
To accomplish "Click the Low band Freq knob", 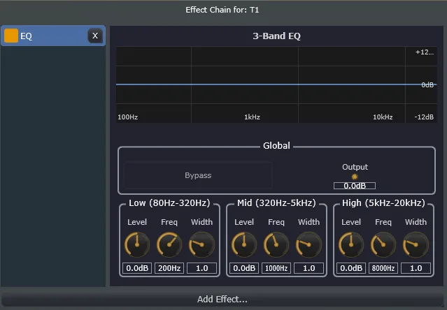I will (169, 244).
